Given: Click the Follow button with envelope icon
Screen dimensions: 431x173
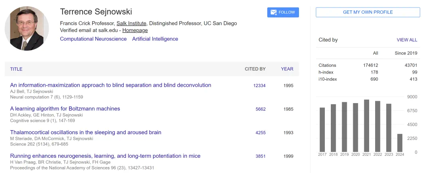Looking at the screenshot, I should [283, 12].
